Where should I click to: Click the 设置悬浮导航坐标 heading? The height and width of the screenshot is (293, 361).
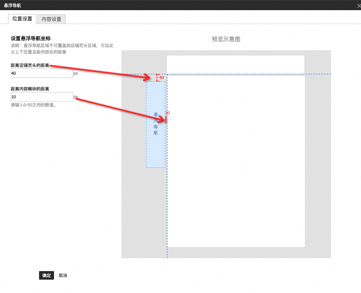(30, 38)
